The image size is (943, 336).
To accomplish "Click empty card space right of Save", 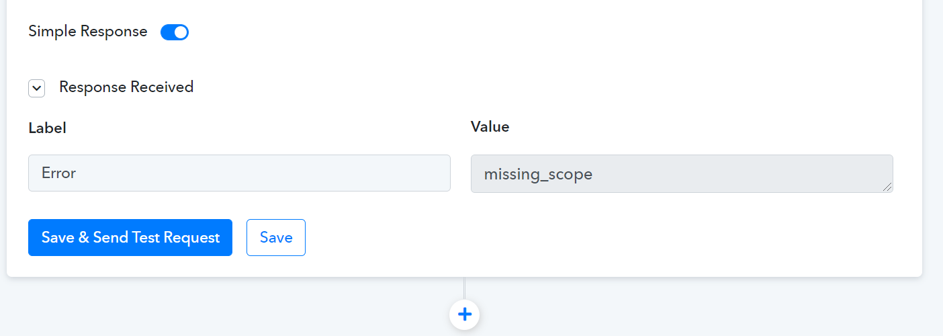I will pos(604,237).
